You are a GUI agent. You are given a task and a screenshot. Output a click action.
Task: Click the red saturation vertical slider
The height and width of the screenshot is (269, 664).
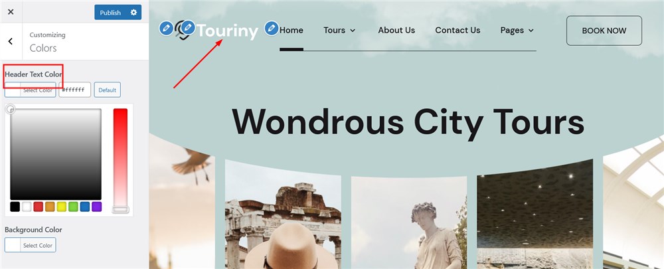pyautogui.click(x=120, y=160)
